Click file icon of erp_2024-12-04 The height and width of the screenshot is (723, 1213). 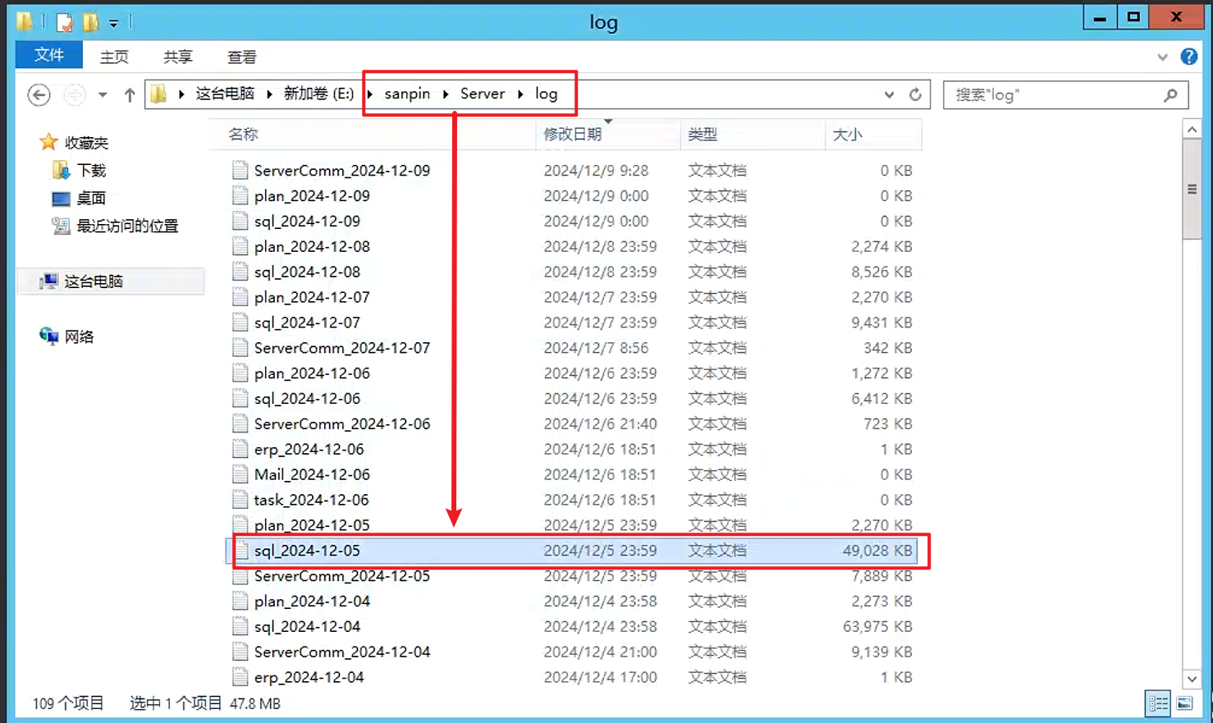[240, 678]
